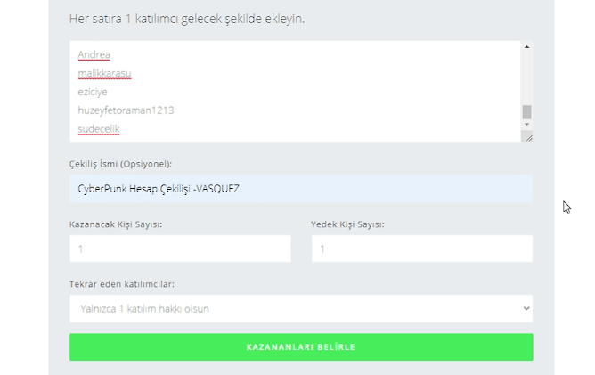The height and width of the screenshot is (375, 595).
Task: Click the Tekrar eden katılımcılar label
Action: pos(122,284)
